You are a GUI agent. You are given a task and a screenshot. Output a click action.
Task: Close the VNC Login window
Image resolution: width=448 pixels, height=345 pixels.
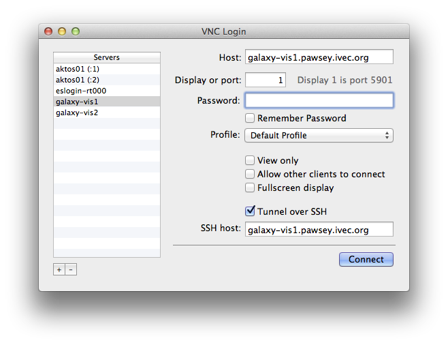(48, 31)
